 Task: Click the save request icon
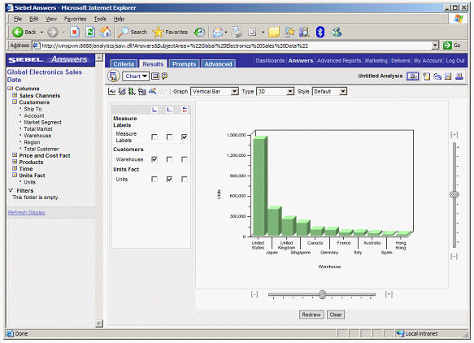(x=448, y=76)
